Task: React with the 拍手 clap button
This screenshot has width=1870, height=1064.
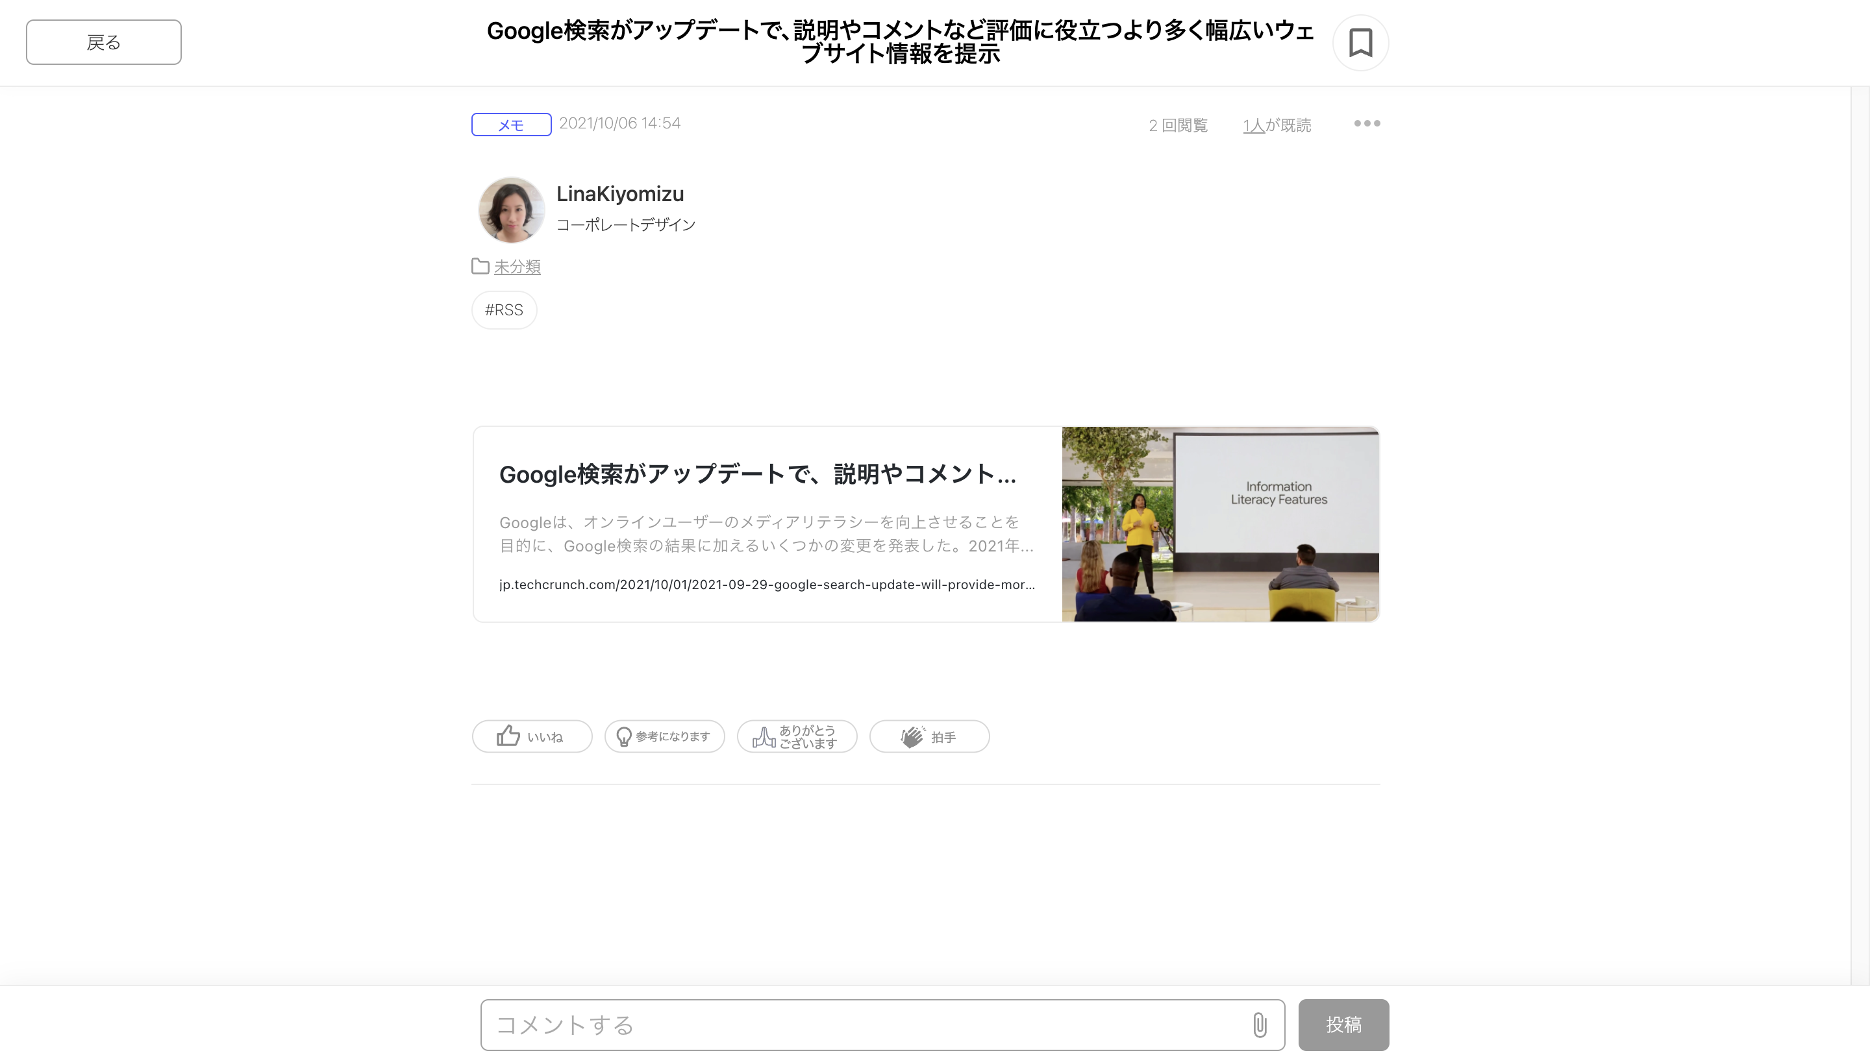Action: pos(930,736)
